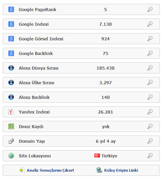The width and height of the screenshot is (162, 179).
Task: Click the Google icon beside Google Görsel Indexi
Action: pyautogui.click(x=11, y=39)
